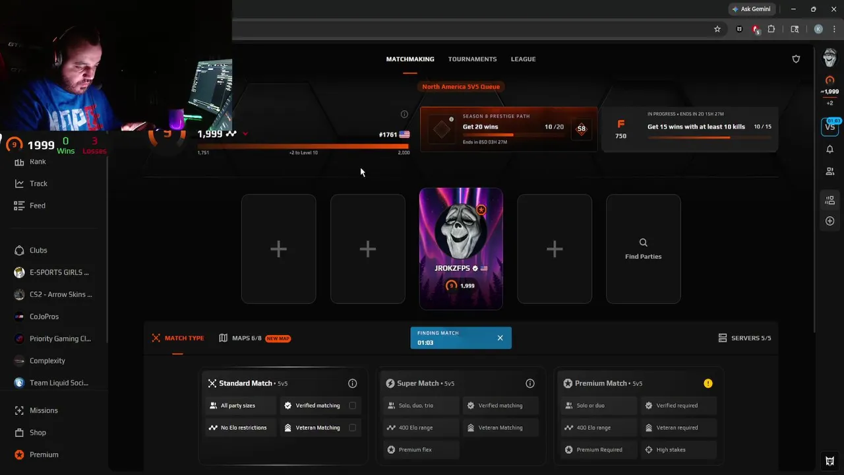Click the level 58 prestige badge
The height and width of the screenshot is (475, 844).
point(581,129)
